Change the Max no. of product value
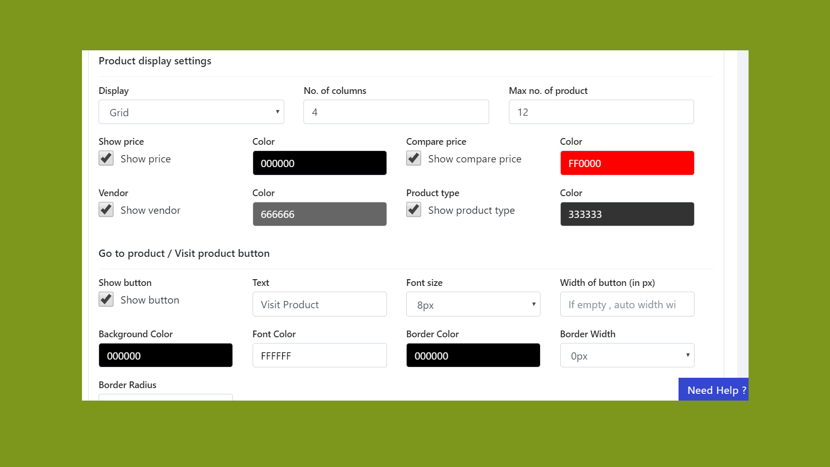The height and width of the screenshot is (467, 830). pyautogui.click(x=601, y=112)
